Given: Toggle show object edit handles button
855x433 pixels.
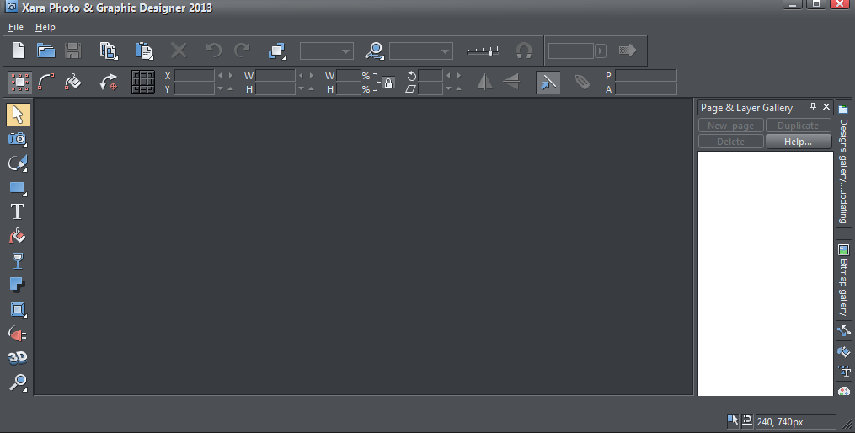Looking at the screenshot, I should point(45,82).
